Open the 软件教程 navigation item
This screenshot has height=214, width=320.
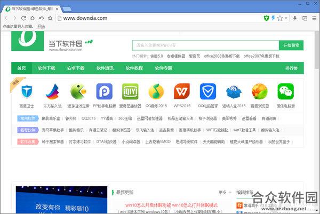[134, 68]
